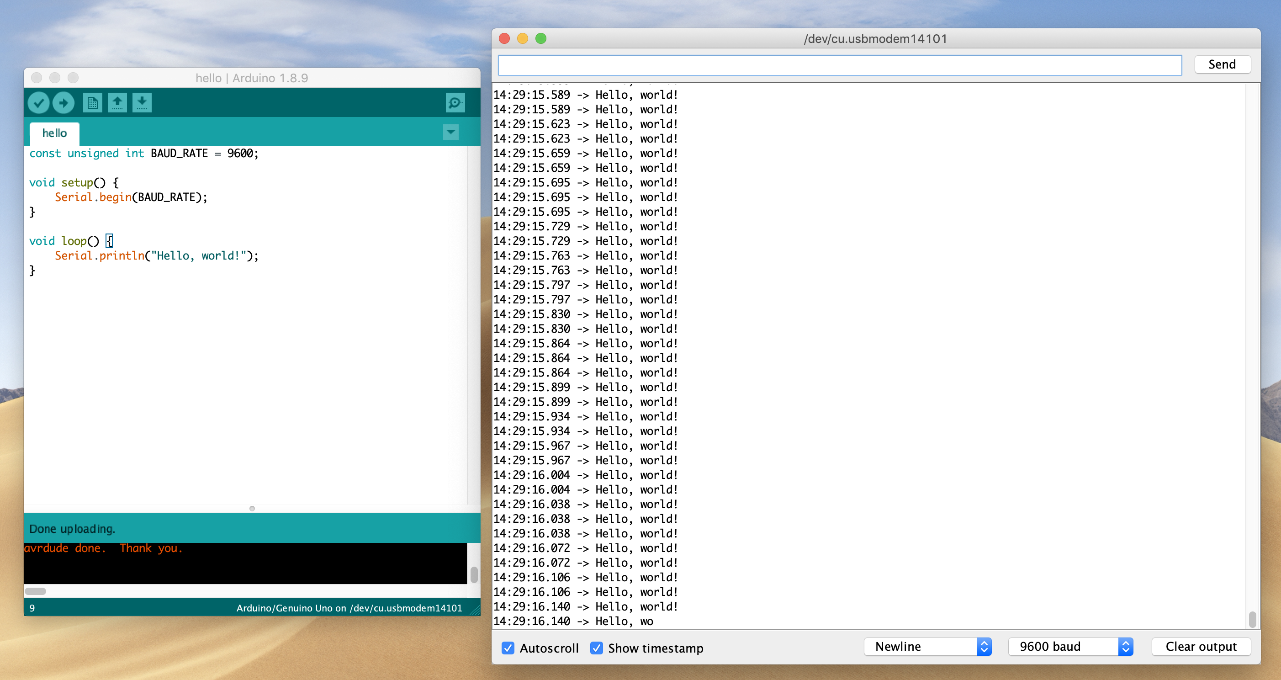
Task: Open the Newline line-ending dropdown
Action: pos(927,647)
